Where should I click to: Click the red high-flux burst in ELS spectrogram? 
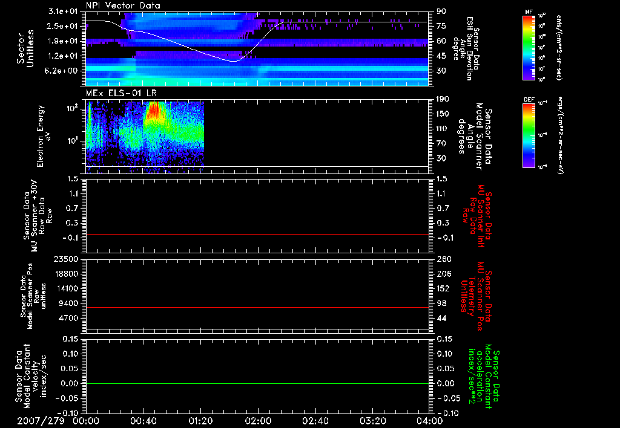(x=154, y=111)
